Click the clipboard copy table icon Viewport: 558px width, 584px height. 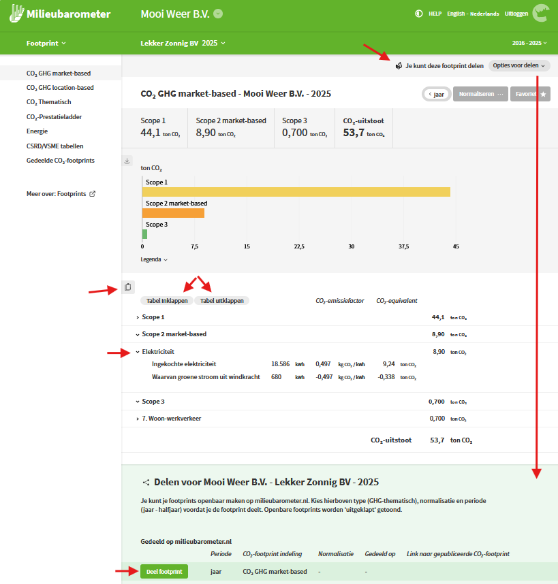click(128, 287)
